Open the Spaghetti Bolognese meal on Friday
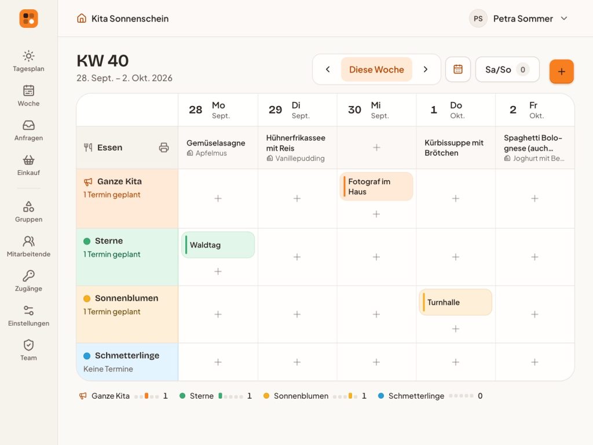The width and height of the screenshot is (593, 445). point(535,148)
